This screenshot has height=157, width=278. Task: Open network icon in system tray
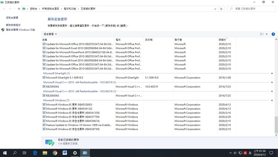[240, 153]
